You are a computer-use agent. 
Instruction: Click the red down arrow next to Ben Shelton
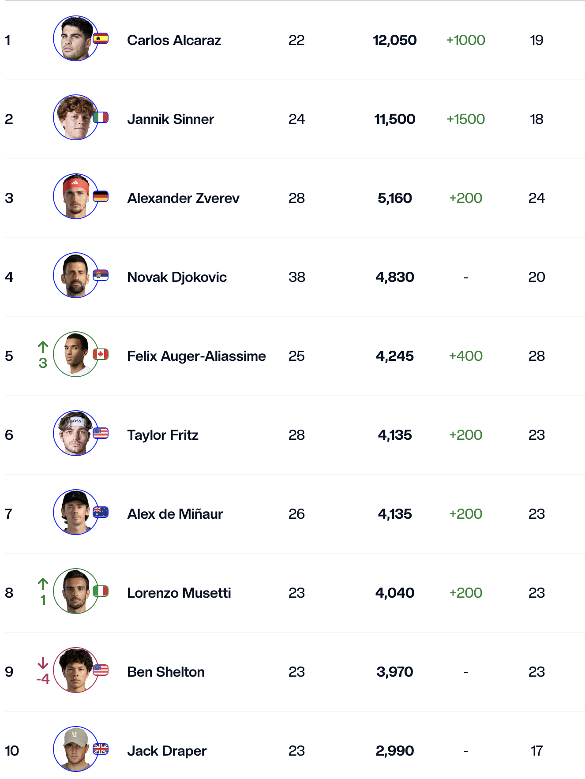click(43, 663)
